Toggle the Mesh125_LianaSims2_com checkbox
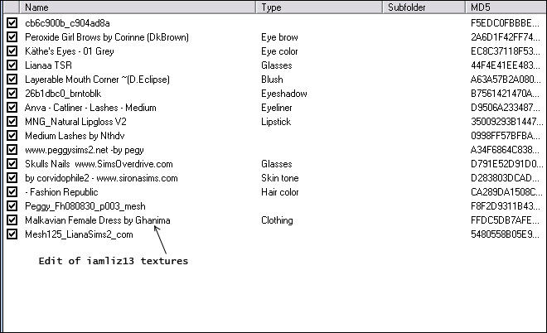Image resolution: width=547 pixels, height=333 pixels. tap(12, 234)
